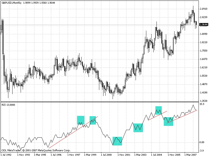Click the 0.00 level on the RZI scale
This screenshot has width=209, height=157.
click(202, 142)
